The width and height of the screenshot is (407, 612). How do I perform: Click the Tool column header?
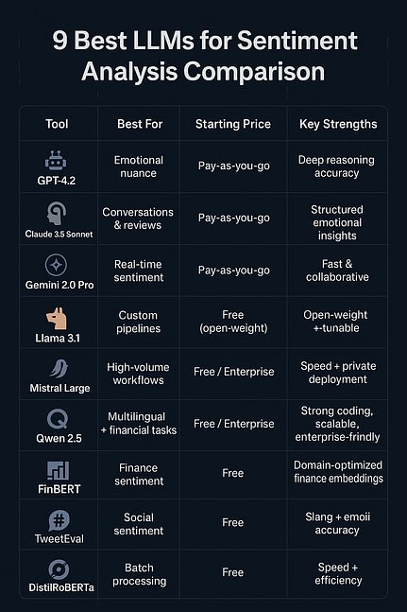pos(57,124)
